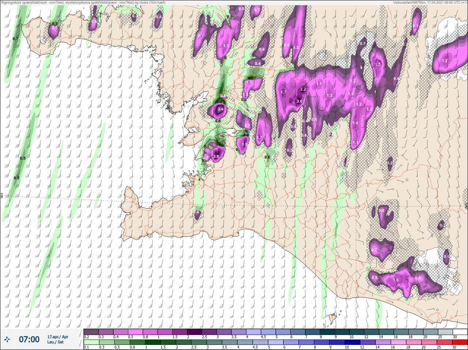Select the white swatch at 30 in the upper legend row

coord(460,332)
